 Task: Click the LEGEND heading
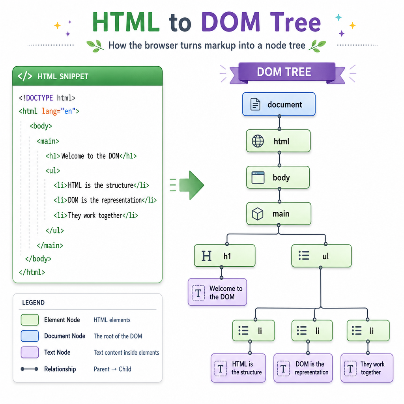[x=33, y=303]
